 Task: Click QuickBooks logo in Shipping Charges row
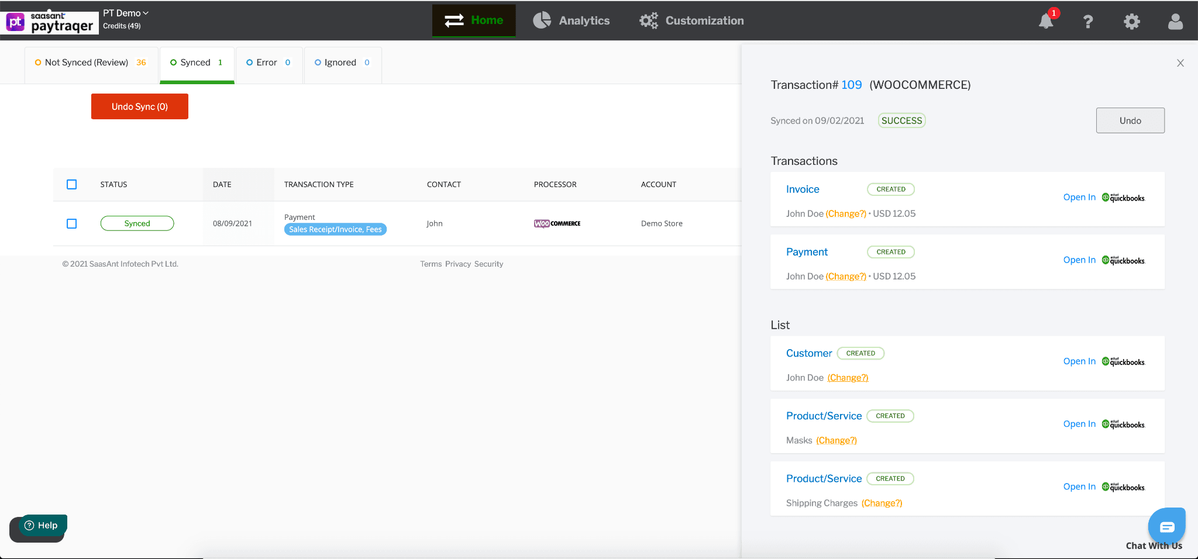click(x=1123, y=486)
